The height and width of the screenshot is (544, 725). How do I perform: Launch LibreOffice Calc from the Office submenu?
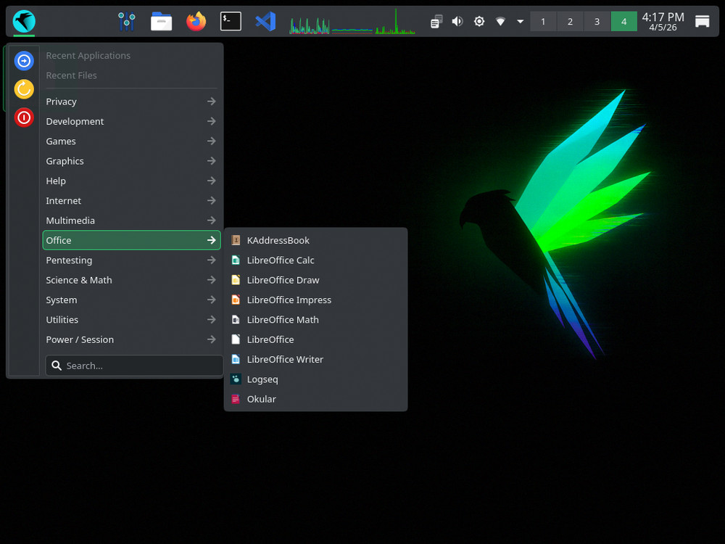point(280,260)
